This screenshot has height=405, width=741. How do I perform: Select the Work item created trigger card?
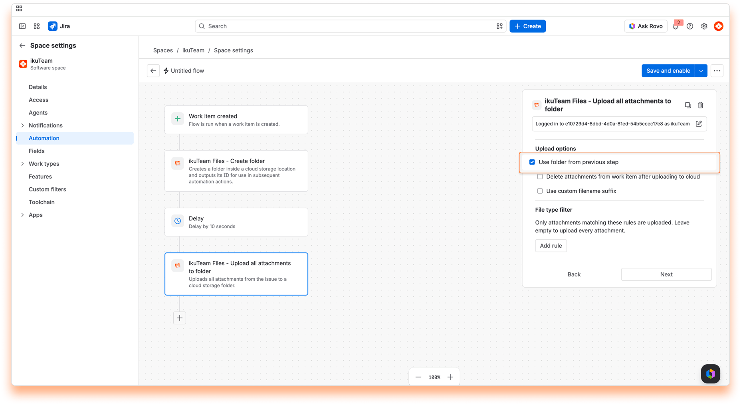click(x=236, y=120)
